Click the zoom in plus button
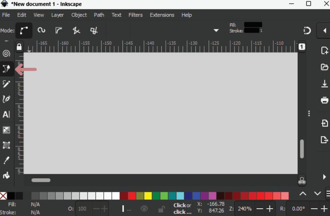 [270, 209]
